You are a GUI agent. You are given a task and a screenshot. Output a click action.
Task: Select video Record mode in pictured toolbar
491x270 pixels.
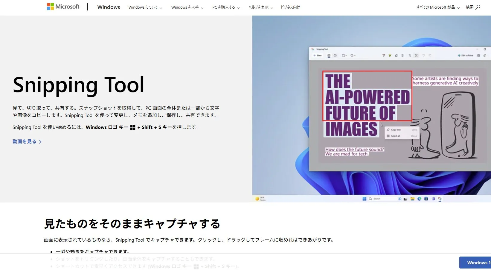click(x=335, y=55)
